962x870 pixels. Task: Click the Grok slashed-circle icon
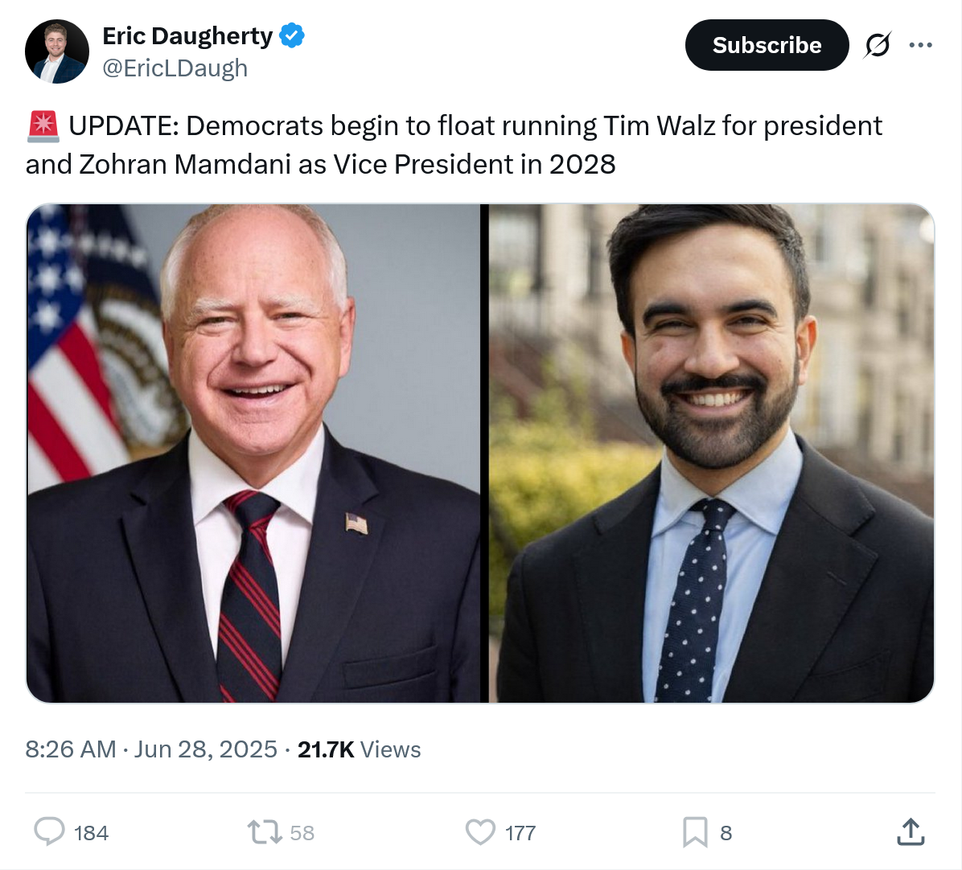coord(877,45)
